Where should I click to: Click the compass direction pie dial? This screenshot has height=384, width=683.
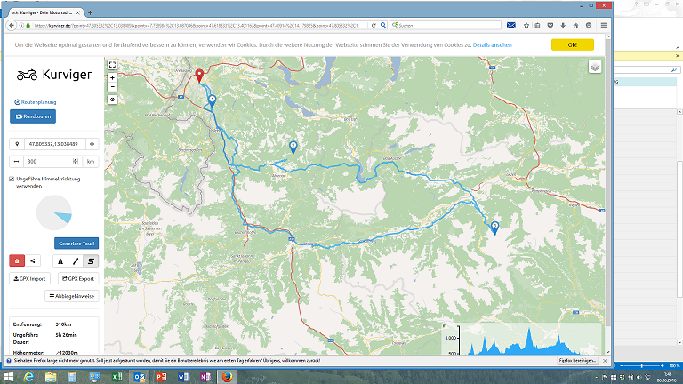[x=53, y=213]
